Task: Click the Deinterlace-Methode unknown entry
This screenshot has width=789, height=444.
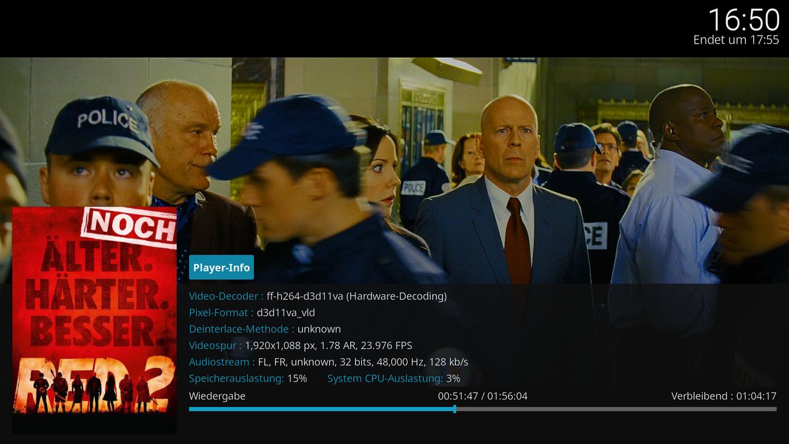Action: click(265, 329)
